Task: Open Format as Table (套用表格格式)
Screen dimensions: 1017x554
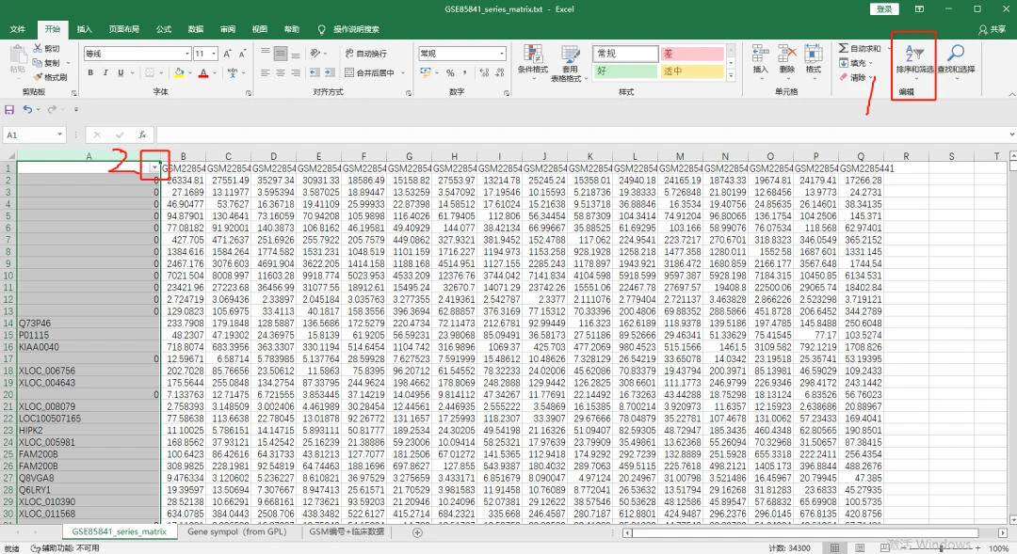Action: (x=570, y=64)
